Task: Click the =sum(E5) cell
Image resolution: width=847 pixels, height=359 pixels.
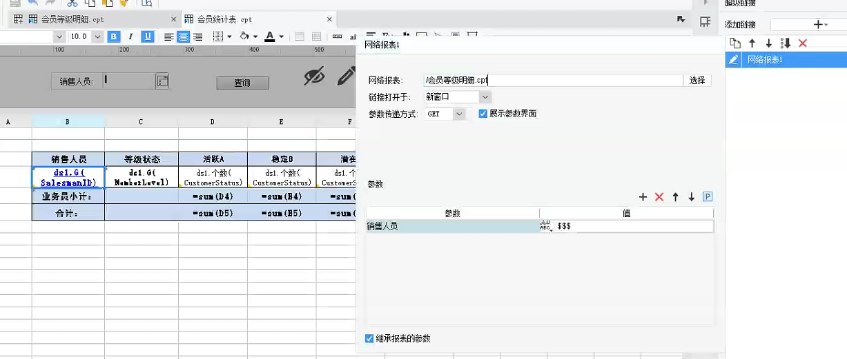Action: coord(282,213)
